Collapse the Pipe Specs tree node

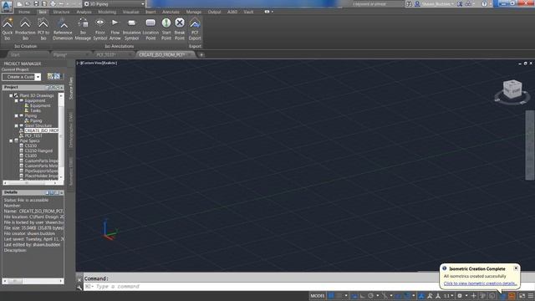point(11,140)
